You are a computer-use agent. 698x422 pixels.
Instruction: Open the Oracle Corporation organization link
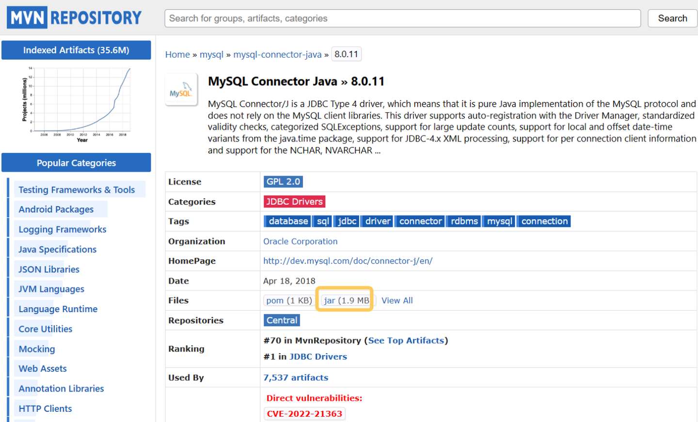pyautogui.click(x=300, y=241)
